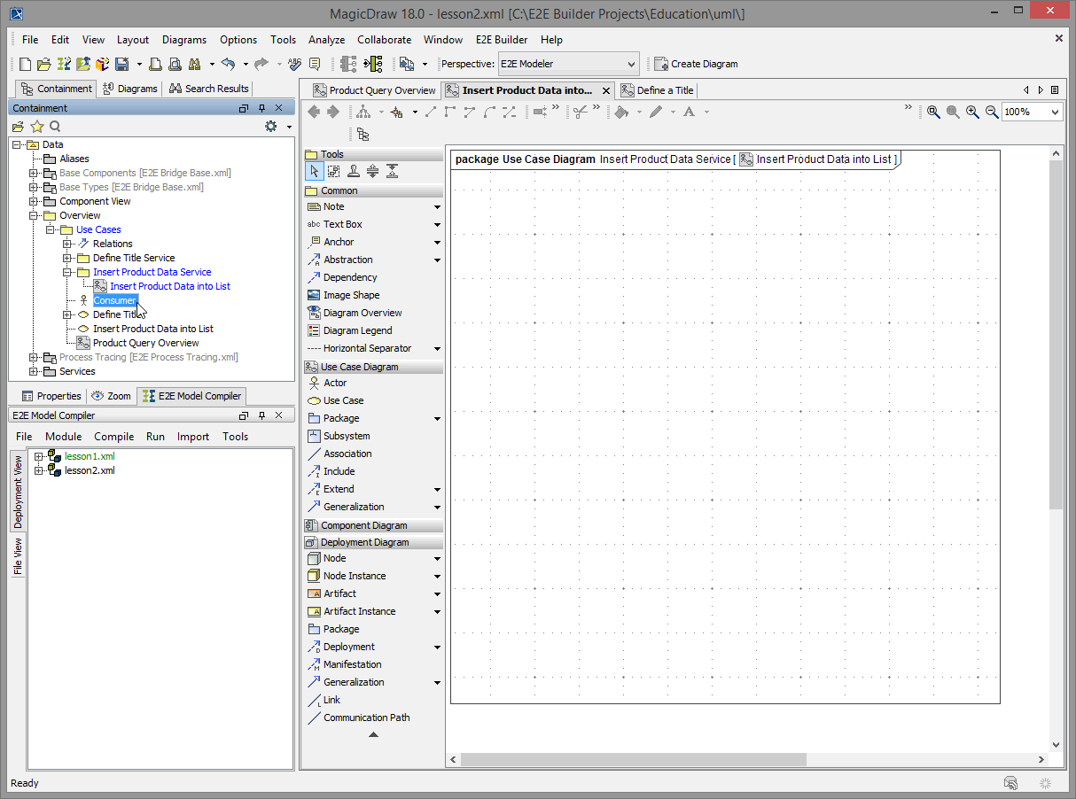Open the Perspective dropdown
The width and height of the screenshot is (1076, 799).
632,64
